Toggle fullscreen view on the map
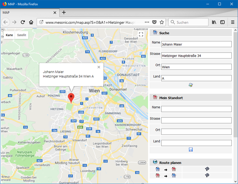 [x=141, y=34]
